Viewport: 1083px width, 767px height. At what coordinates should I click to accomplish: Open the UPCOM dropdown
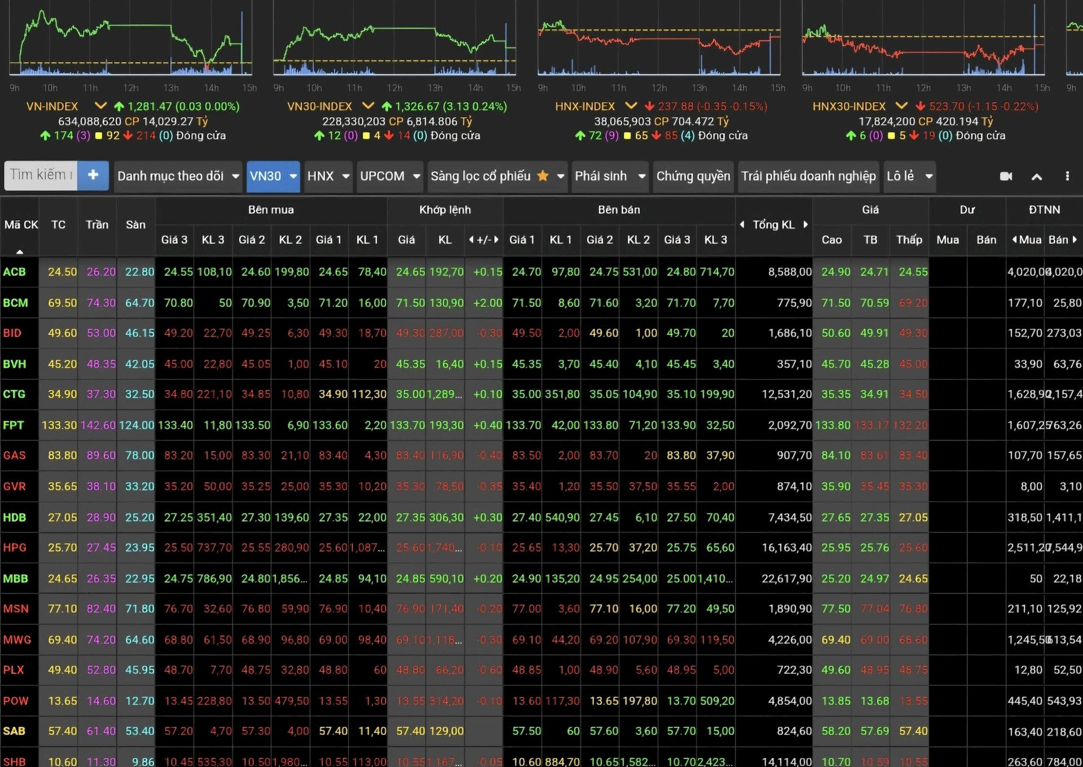(x=390, y=177)
